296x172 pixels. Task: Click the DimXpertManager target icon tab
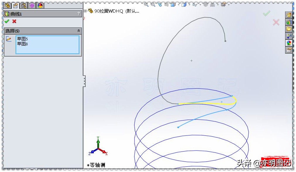click(31, 5)
